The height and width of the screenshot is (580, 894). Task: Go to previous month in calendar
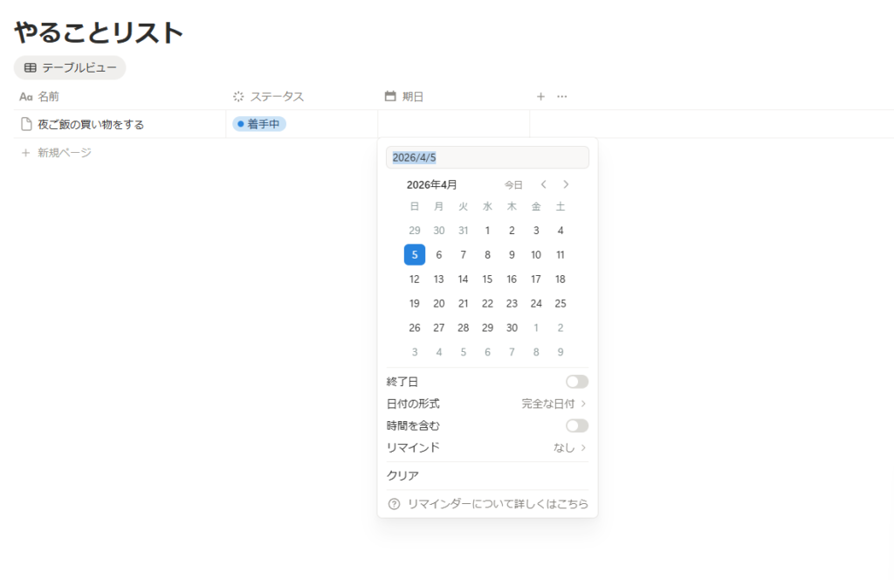(x=543, y=184)
